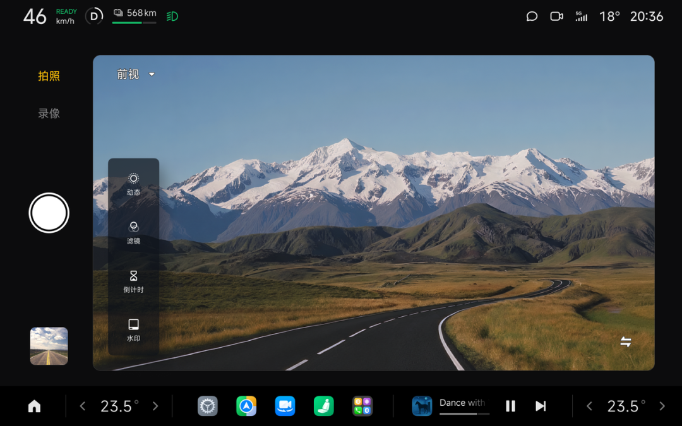This screenshot has width=682, height=426.
Task: Open the green seat control app
Action: click(x=323, y=406)
